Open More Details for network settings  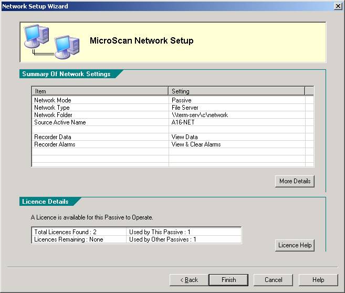295,181
